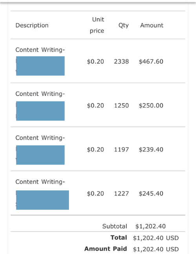
Task: Select the $245.40 amount cell
Action: pyautogui.click(x=151, y=193)
